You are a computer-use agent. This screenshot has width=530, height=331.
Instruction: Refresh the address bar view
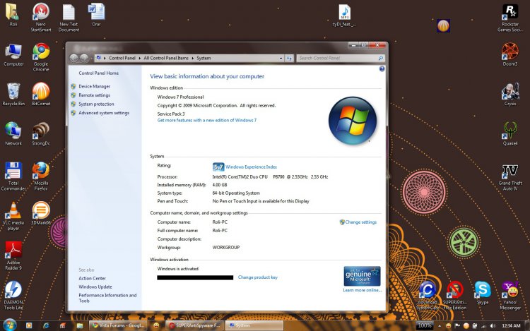[289, 58]
